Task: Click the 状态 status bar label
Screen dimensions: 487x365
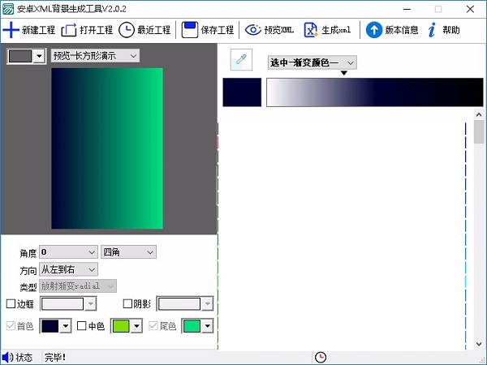Action: (24, 358)
